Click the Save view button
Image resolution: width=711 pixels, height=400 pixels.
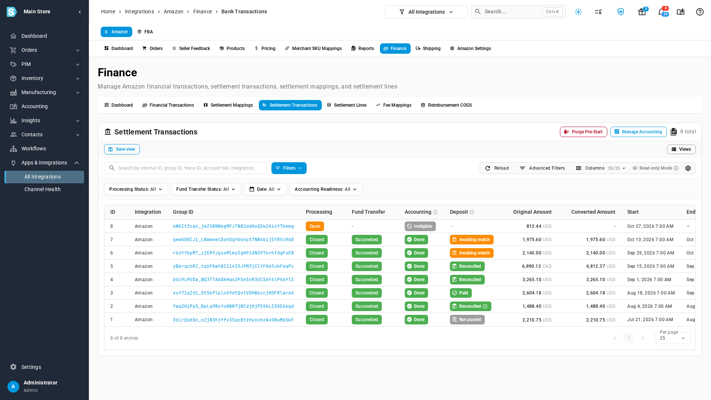tap(122, 149)
